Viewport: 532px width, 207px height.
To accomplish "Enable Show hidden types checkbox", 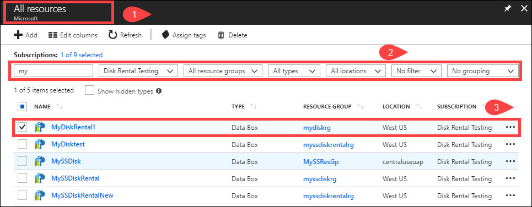I will click(x=89, y=91).
